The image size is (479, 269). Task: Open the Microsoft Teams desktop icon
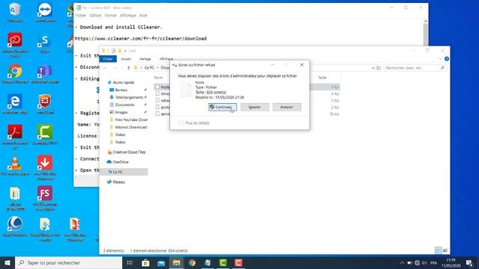[x=45, y=74]
